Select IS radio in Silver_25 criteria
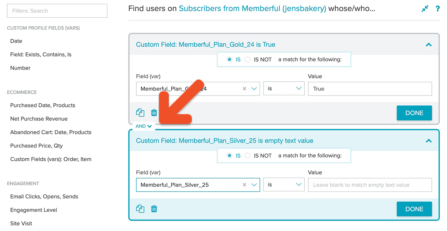447x231 pixels. tap(229, 156)
